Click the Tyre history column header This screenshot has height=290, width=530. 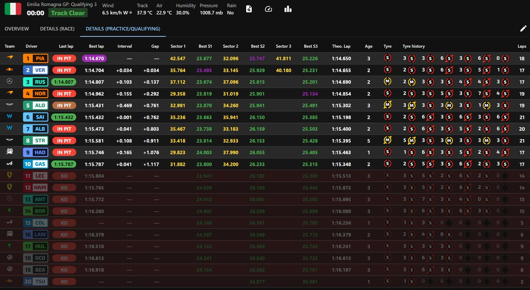coord(414,46)
